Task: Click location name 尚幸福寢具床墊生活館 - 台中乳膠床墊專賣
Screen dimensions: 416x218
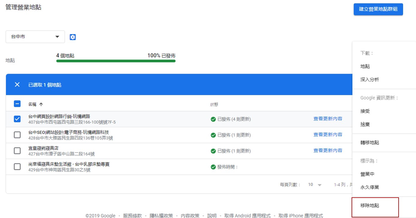Action: [x=69, y=164]
